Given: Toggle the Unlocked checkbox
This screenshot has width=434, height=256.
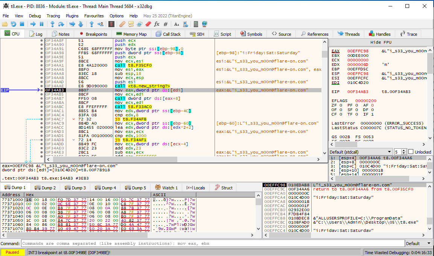Looking at the screenshot, I should (x=411, y=152).
